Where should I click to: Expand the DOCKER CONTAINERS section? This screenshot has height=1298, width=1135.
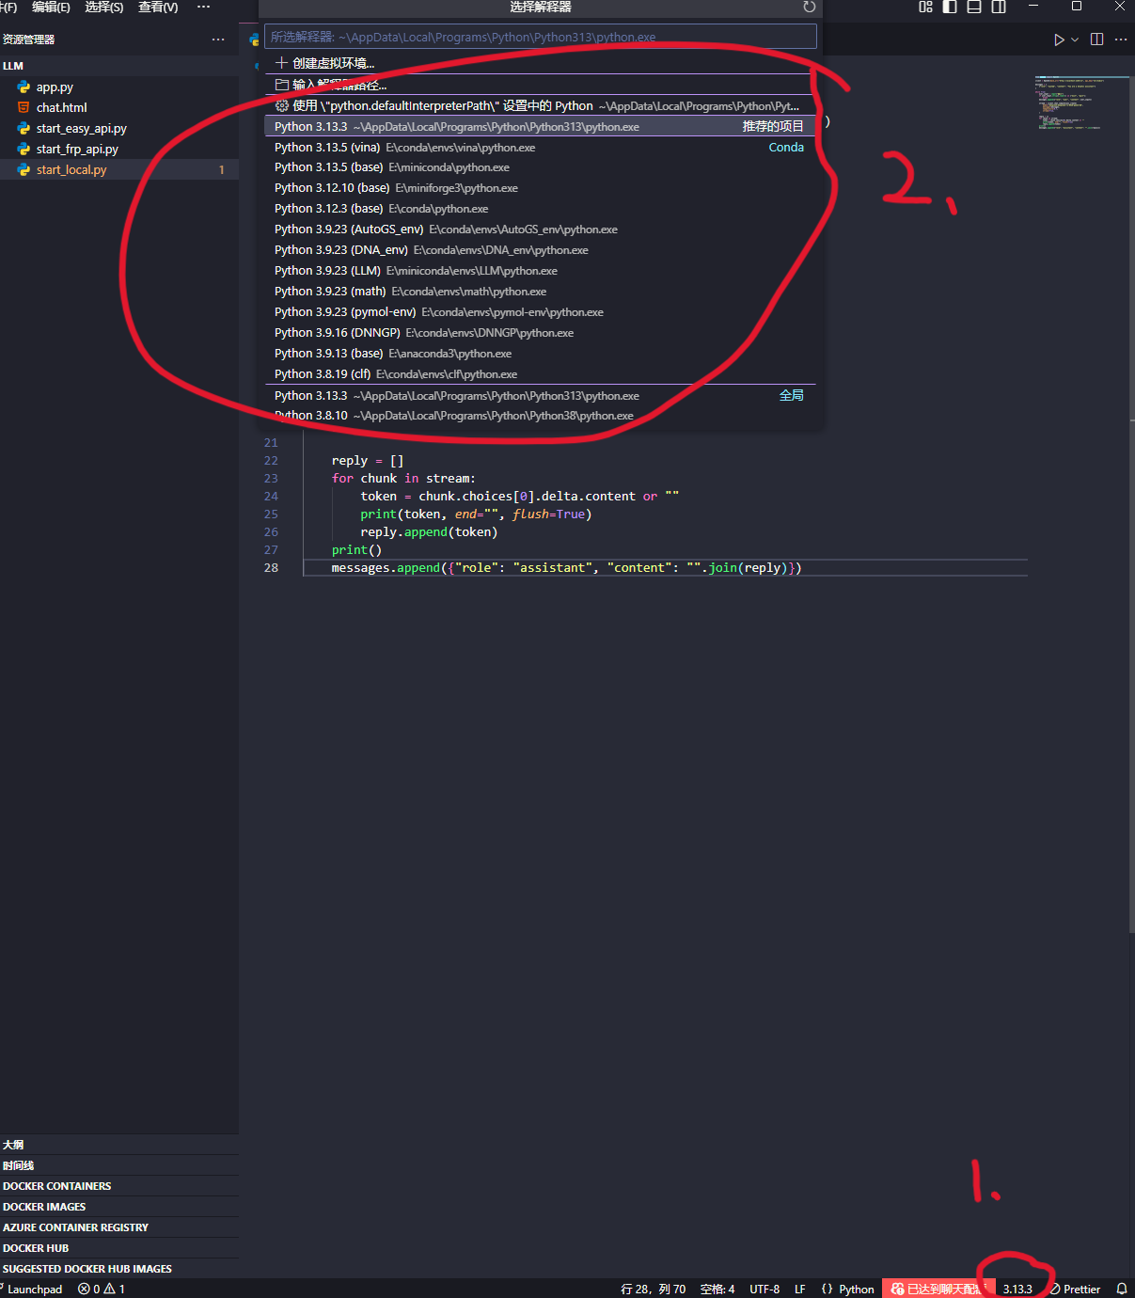pos(119,1186)
